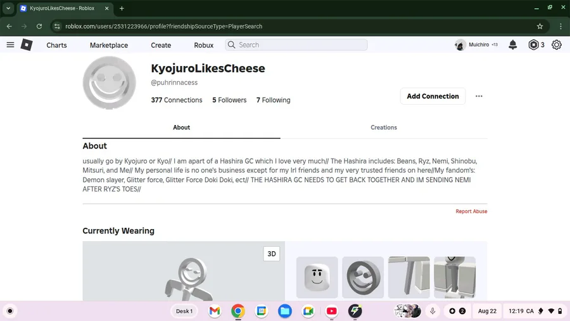570x321 pixels.
Task: View the 377 Connections list
Action: coord(176,100)
